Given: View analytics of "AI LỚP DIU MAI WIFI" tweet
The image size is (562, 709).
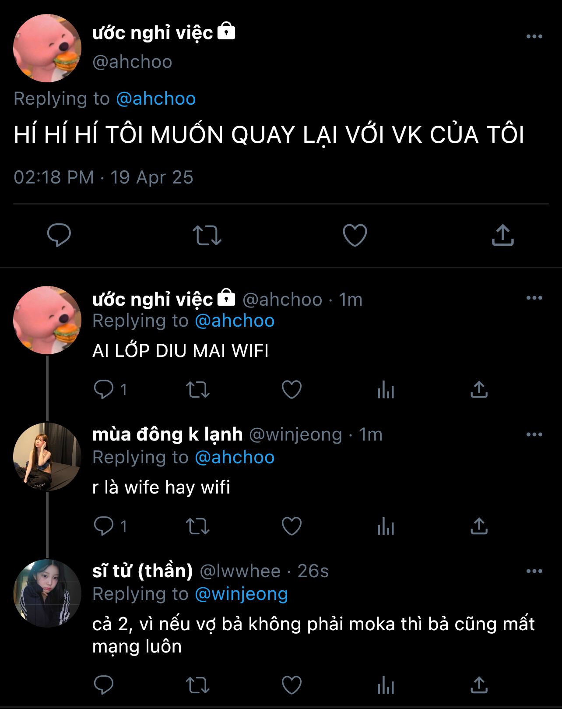Looking at the screenshot, I should [386, 389].
